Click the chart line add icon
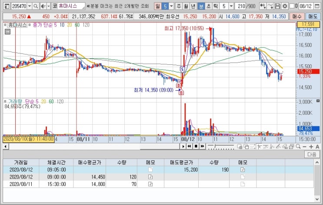The height and width of the screenshot is (205, 323). 270,6
